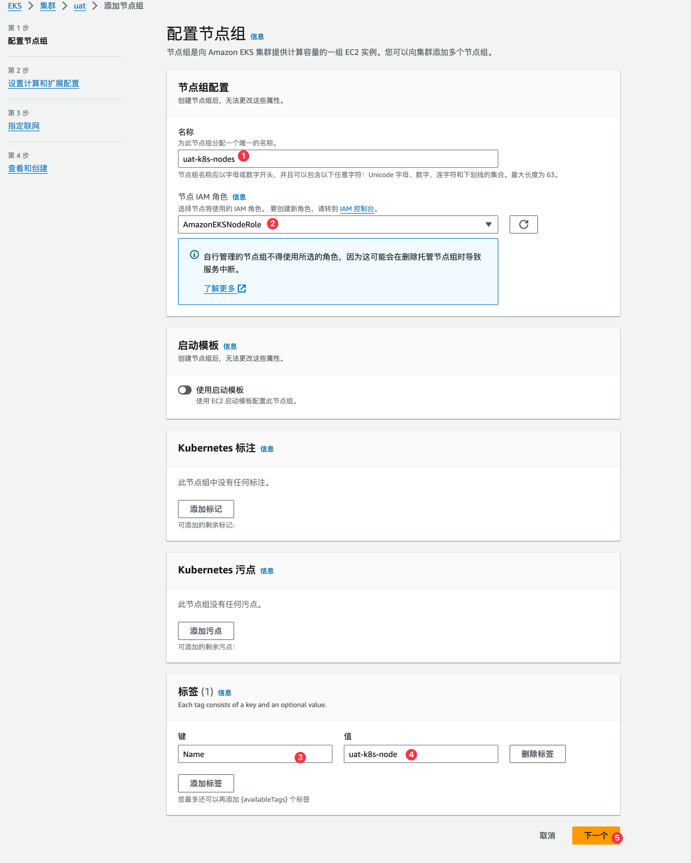691x863 pixels.
Task: Go to step 设置计算和扩展配置
Action: [44, 83]
